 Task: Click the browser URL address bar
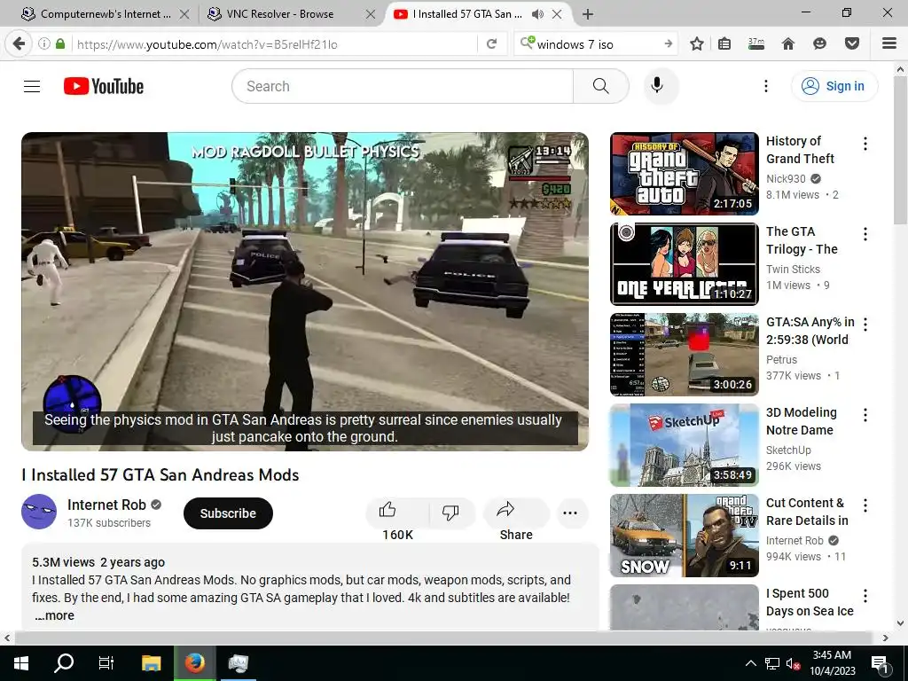pos(275,44)
